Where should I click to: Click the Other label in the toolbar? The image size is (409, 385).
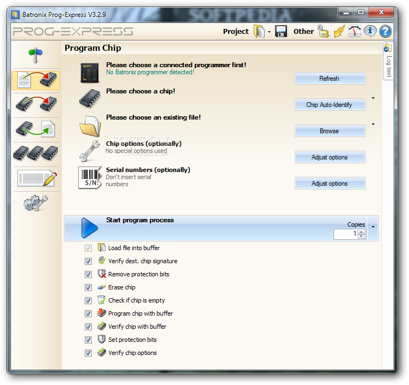303,31
